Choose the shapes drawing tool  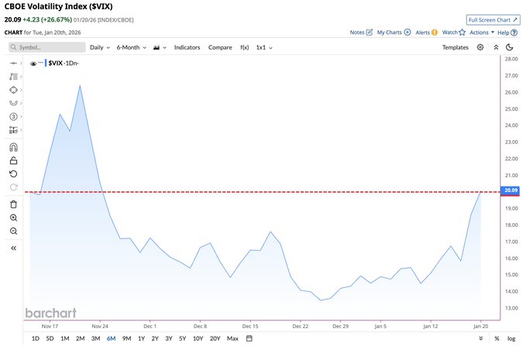(13, 90)
